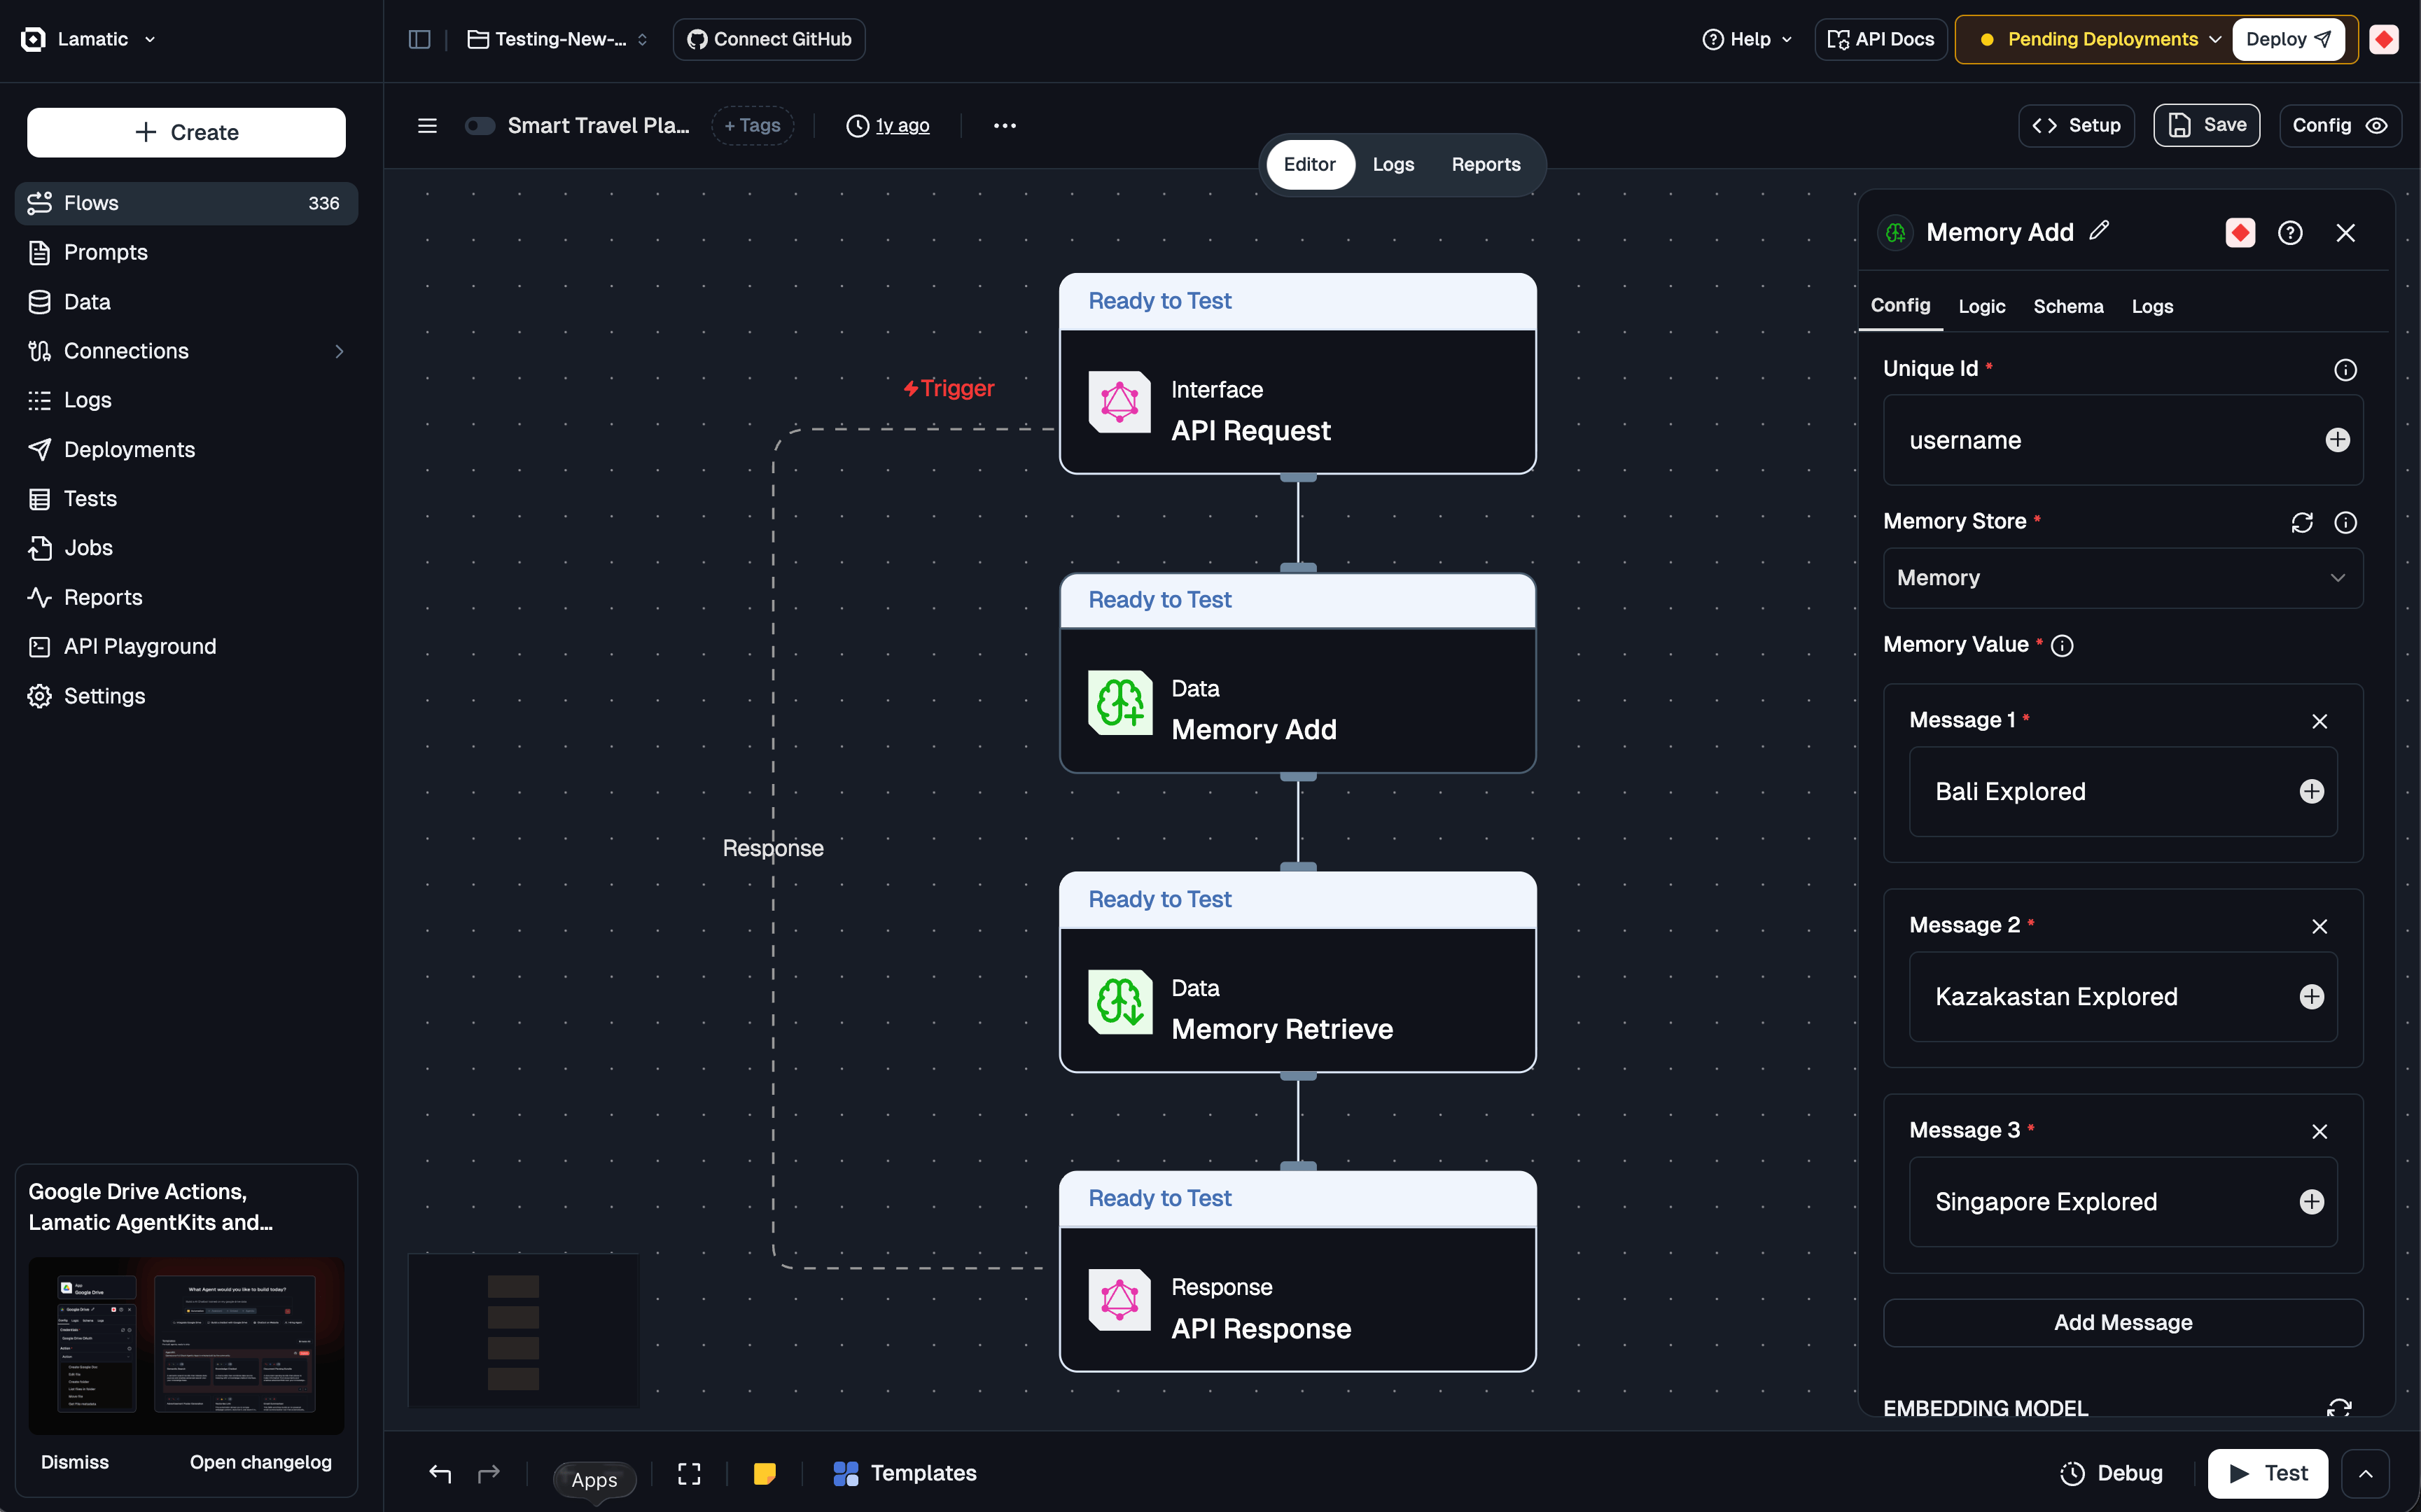
Task: Click the changelog preview thumbnail
Action: pos(186,1345)
